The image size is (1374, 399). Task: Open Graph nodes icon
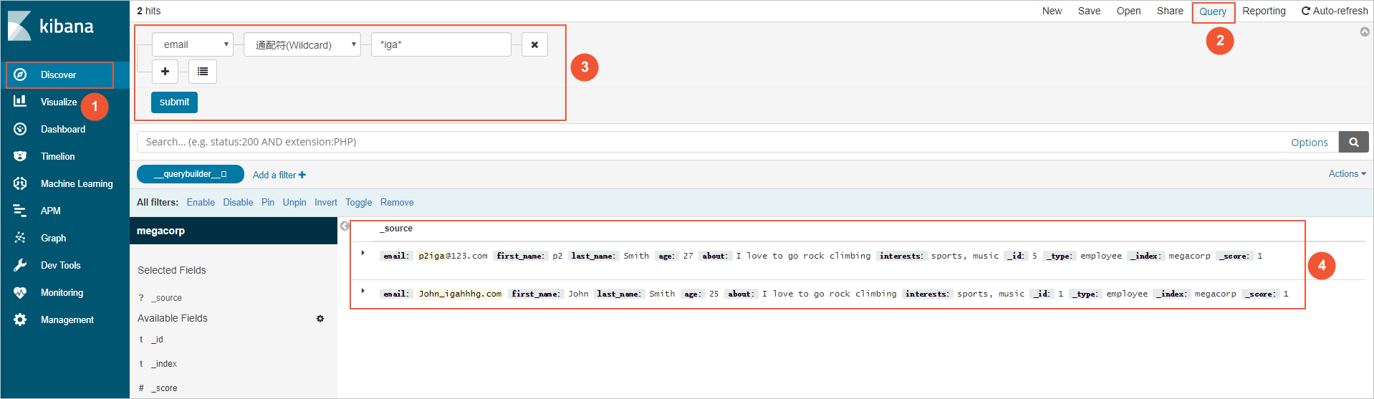20,238
